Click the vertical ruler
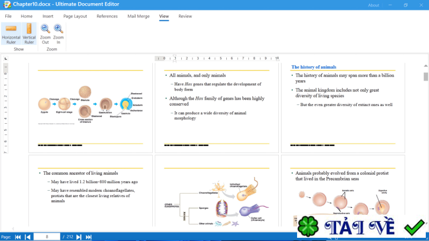Image resolution: width=429 pixels, height=241 pixels. [x=6, y=108]
